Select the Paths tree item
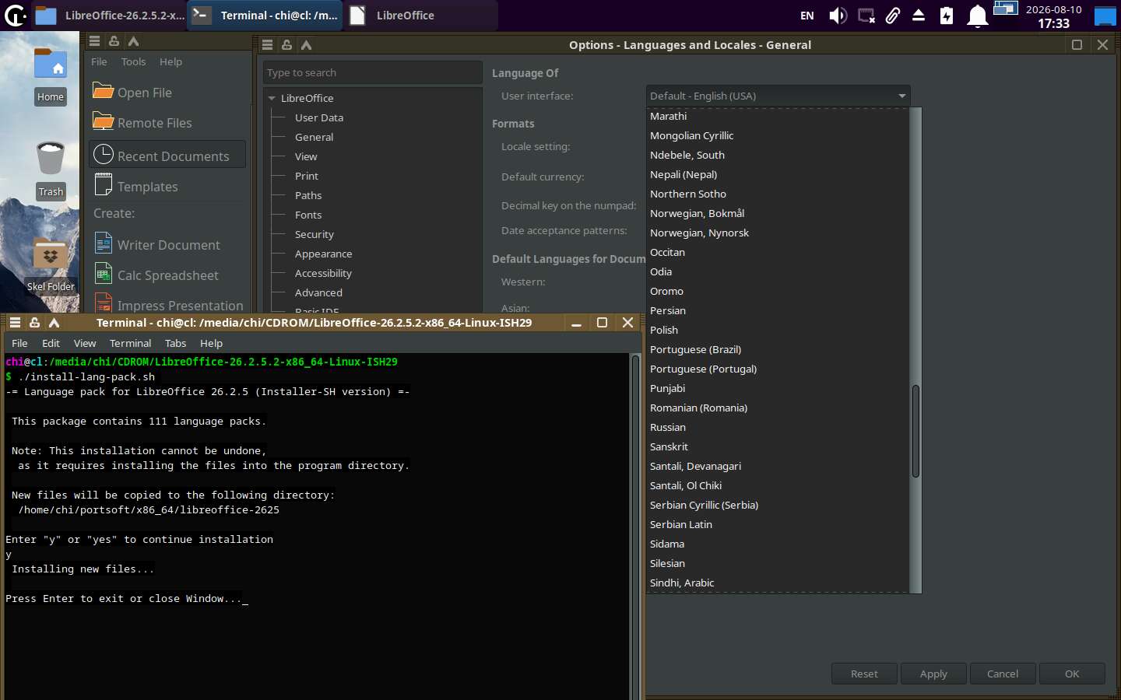The image size is (1121, 700). (308, 195)
